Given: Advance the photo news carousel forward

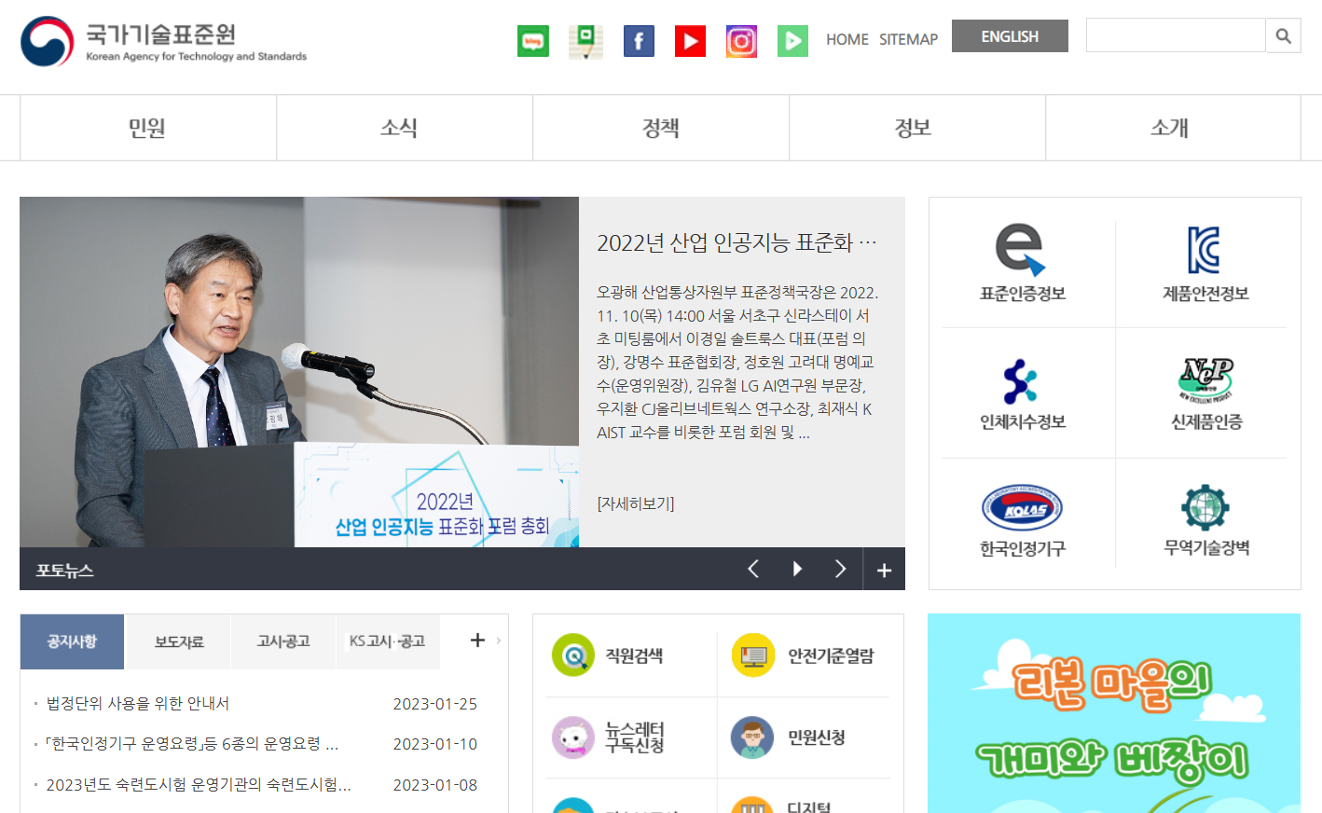Looking at the screenshot, I should pos(840,568).
